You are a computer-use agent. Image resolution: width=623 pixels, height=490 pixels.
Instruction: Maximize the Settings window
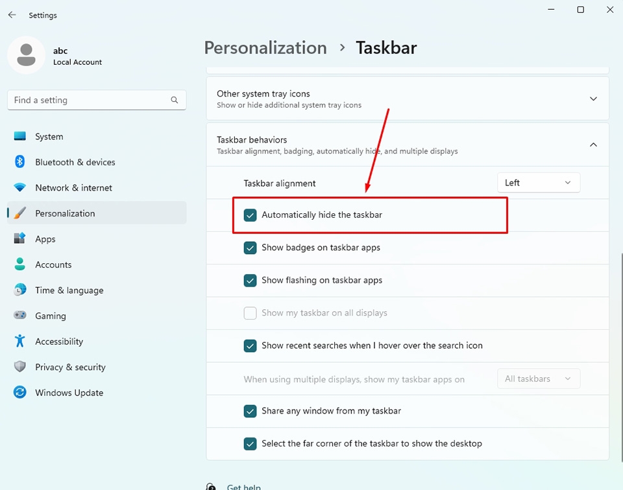pyautogui.click(x=580, y=10)
